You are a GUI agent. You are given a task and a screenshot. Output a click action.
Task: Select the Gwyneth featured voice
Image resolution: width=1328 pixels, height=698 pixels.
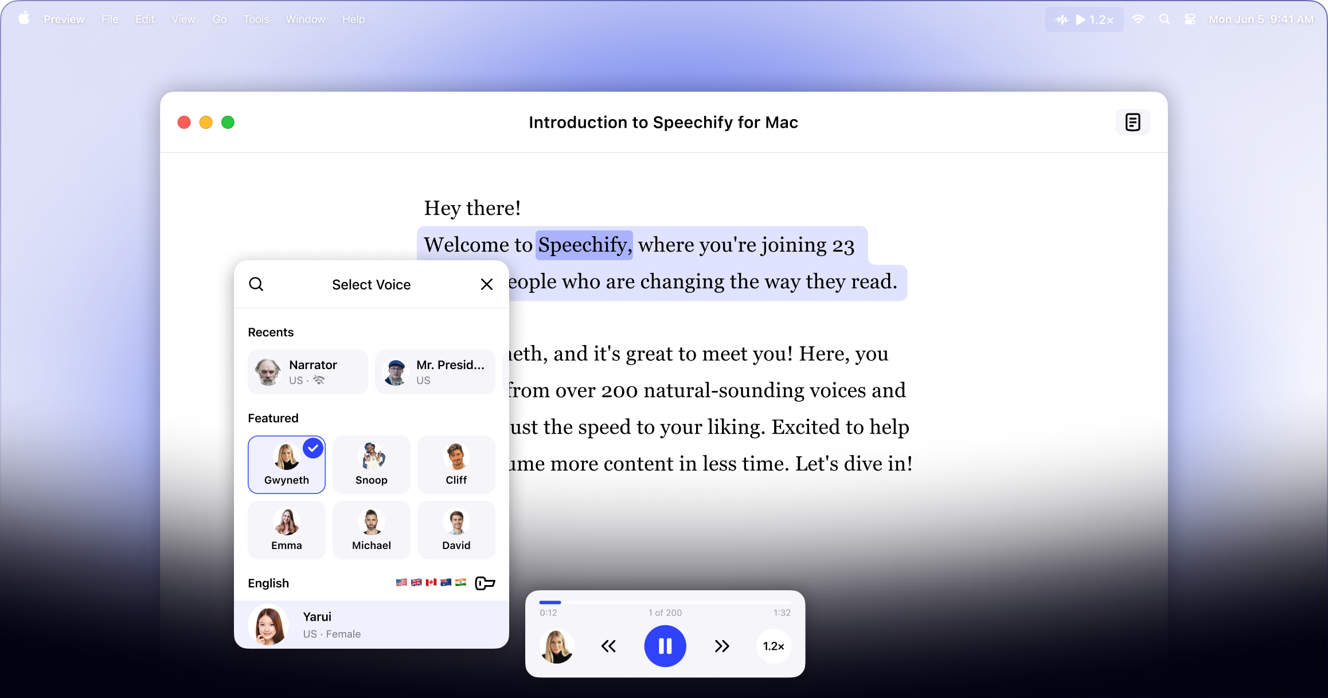(287, 465)
